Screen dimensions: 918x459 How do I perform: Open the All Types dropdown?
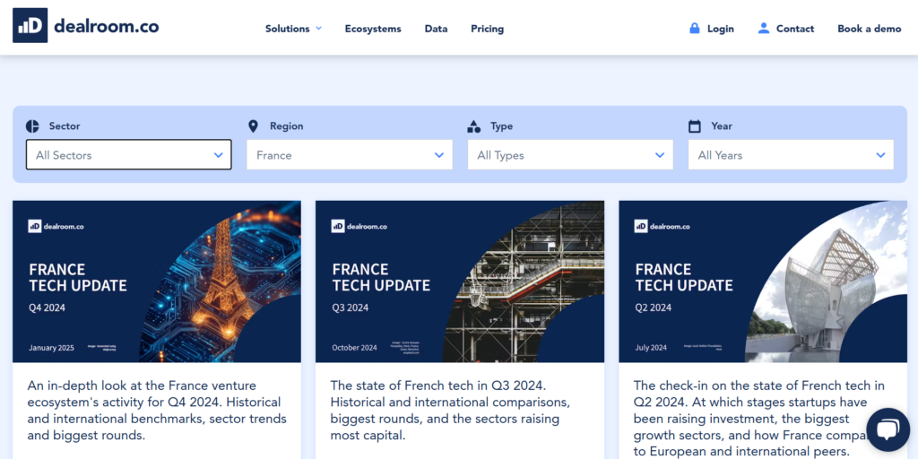click(570, 155)
